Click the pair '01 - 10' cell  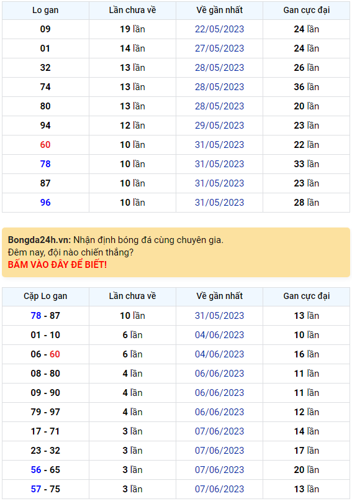46,335
